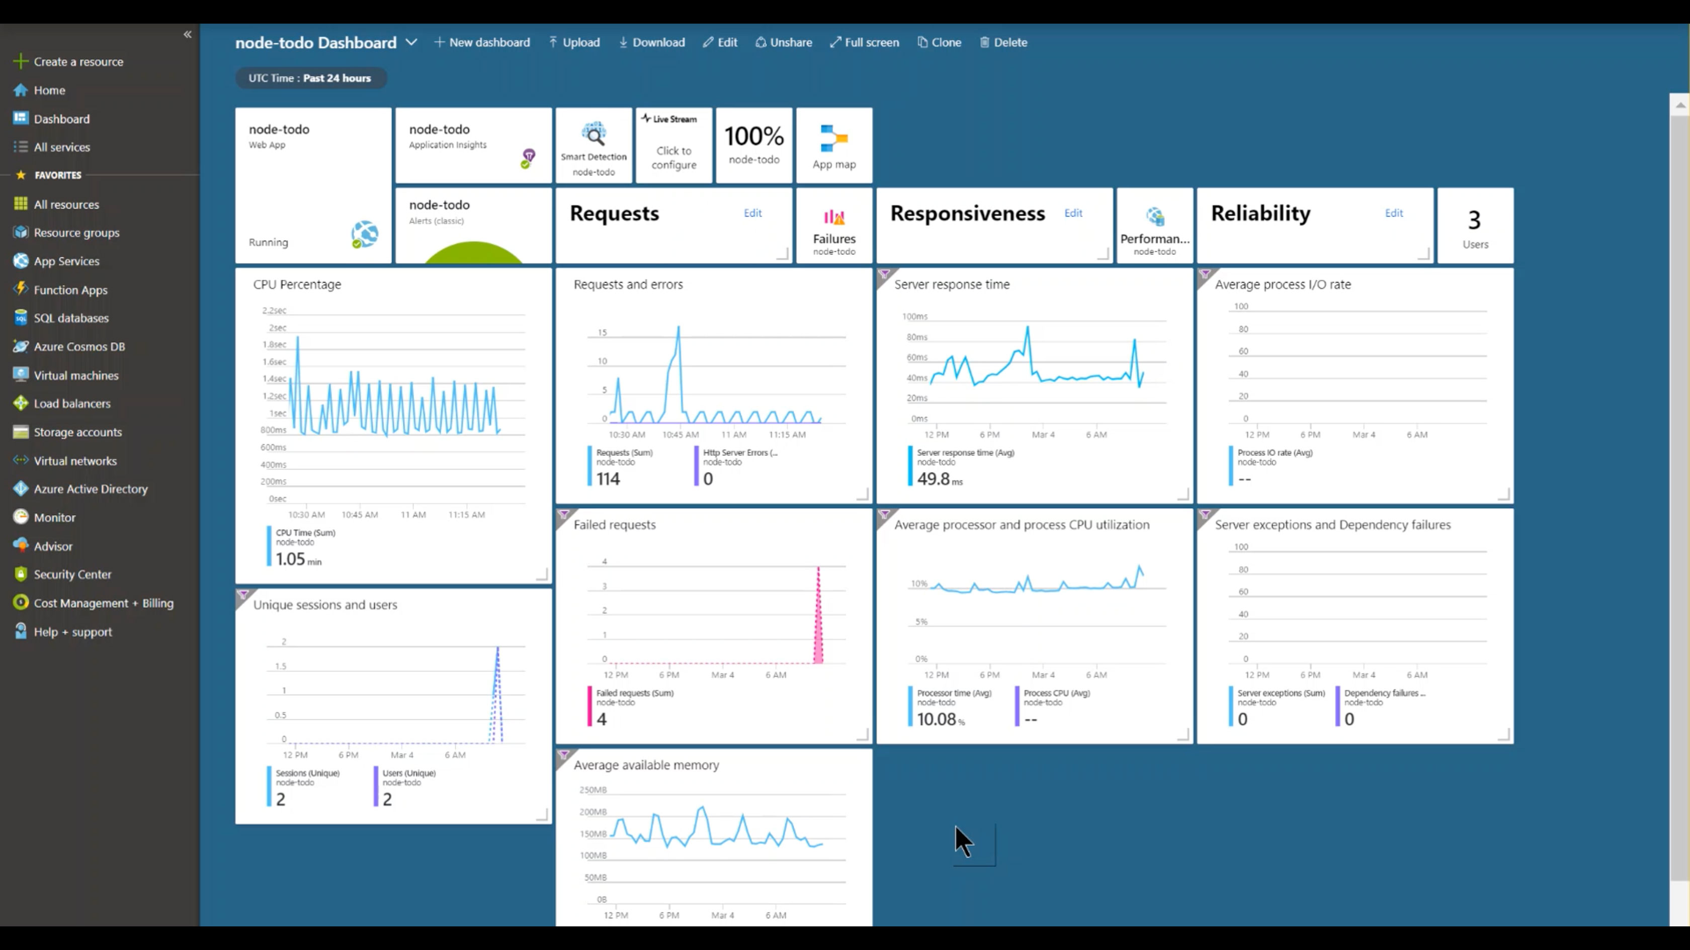Create a new dashboard
Image resolution: width=1690 pixels, height=950 pixels.
483,42
